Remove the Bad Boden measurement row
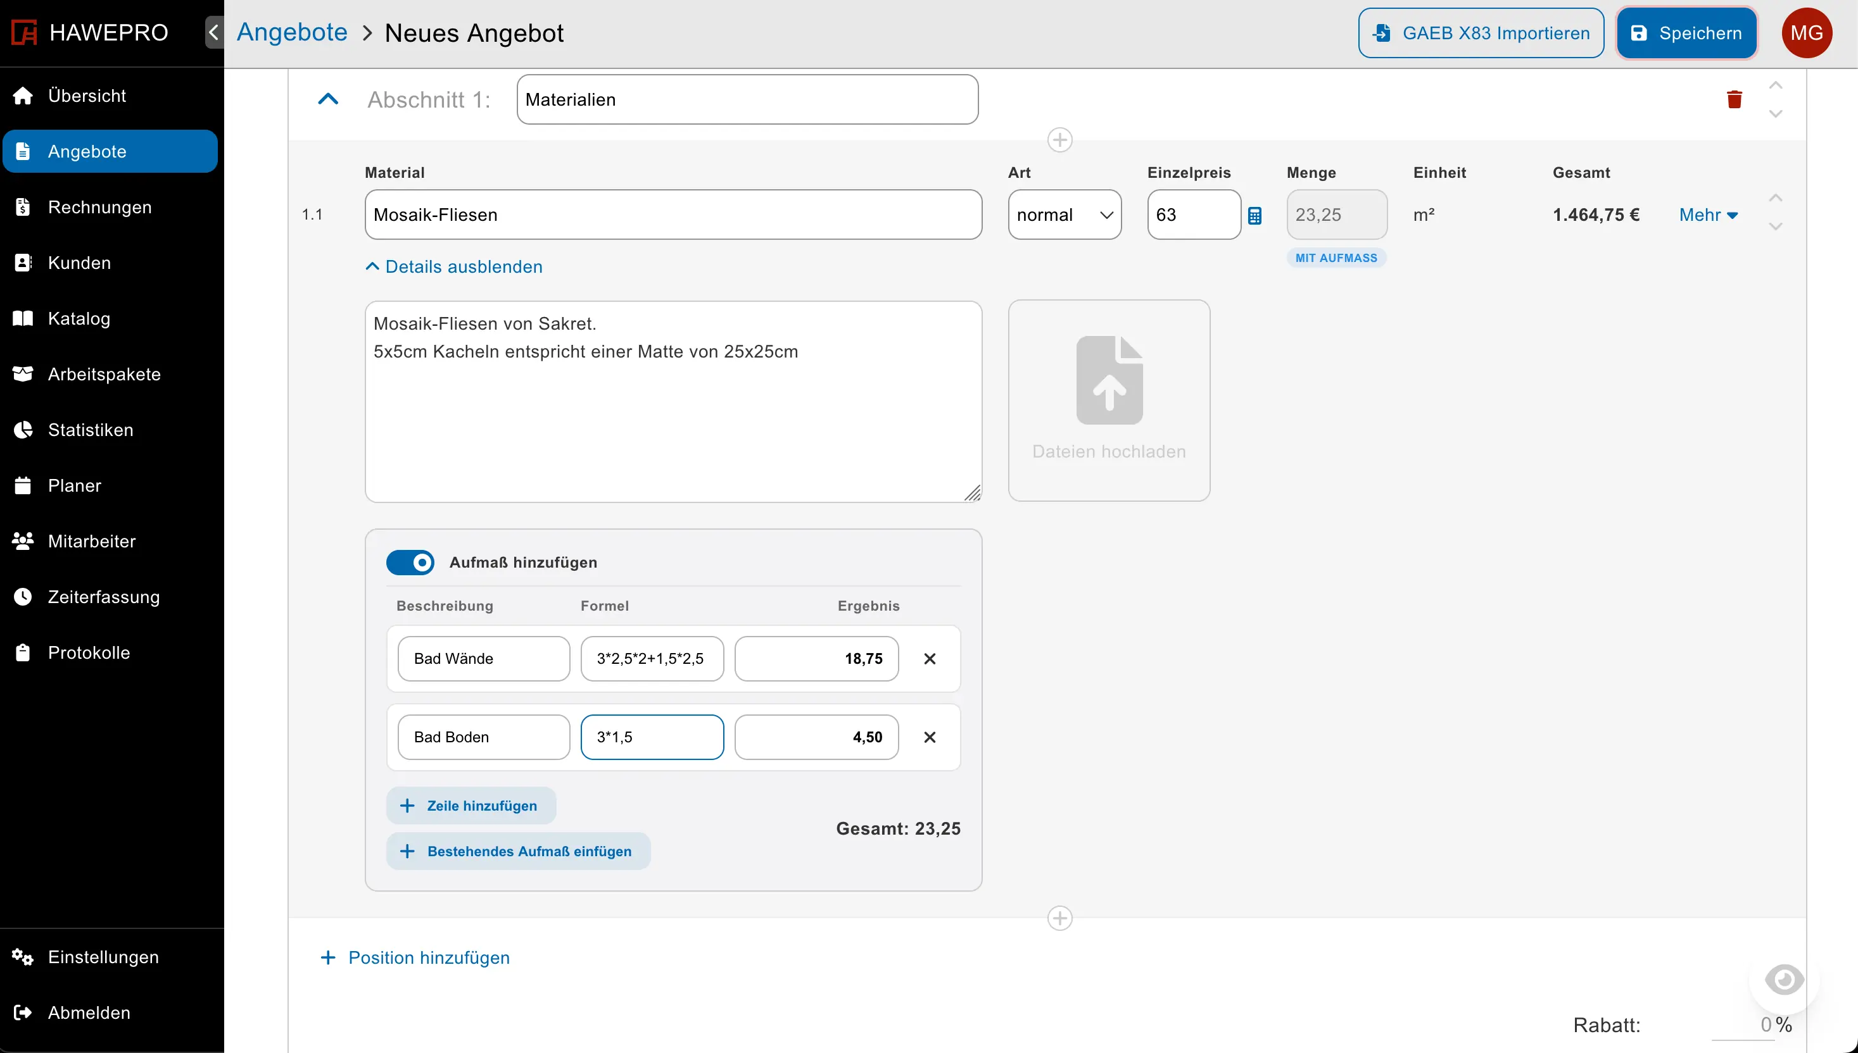This screenshot has width=1858, height=1053. 930,737
